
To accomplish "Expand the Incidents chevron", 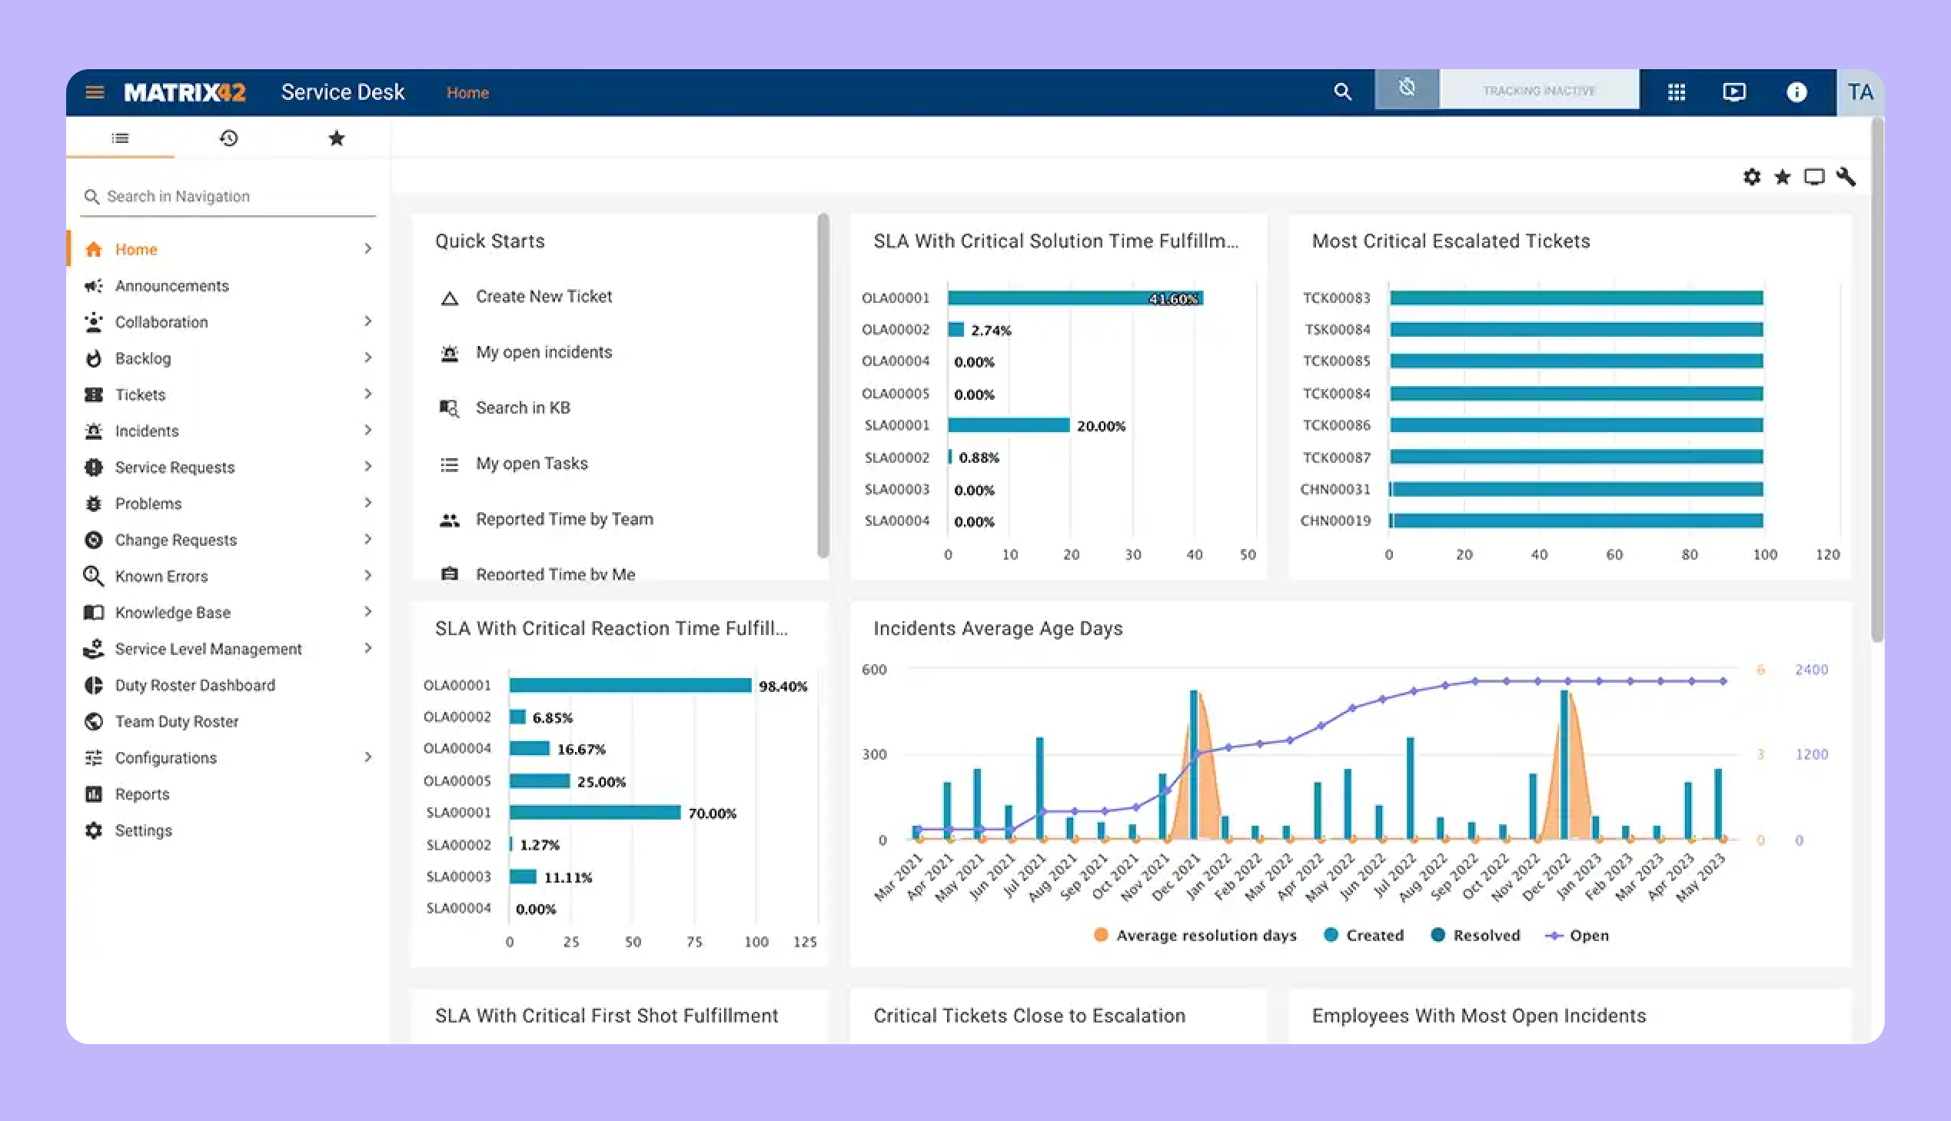I will coord(368,430).
